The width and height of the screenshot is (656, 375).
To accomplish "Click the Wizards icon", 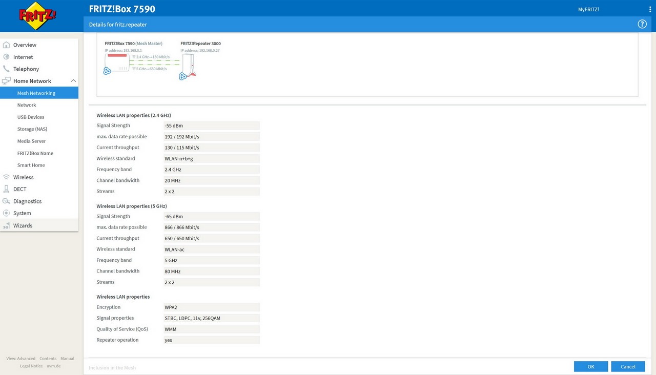I will click(x=6, y=225).
